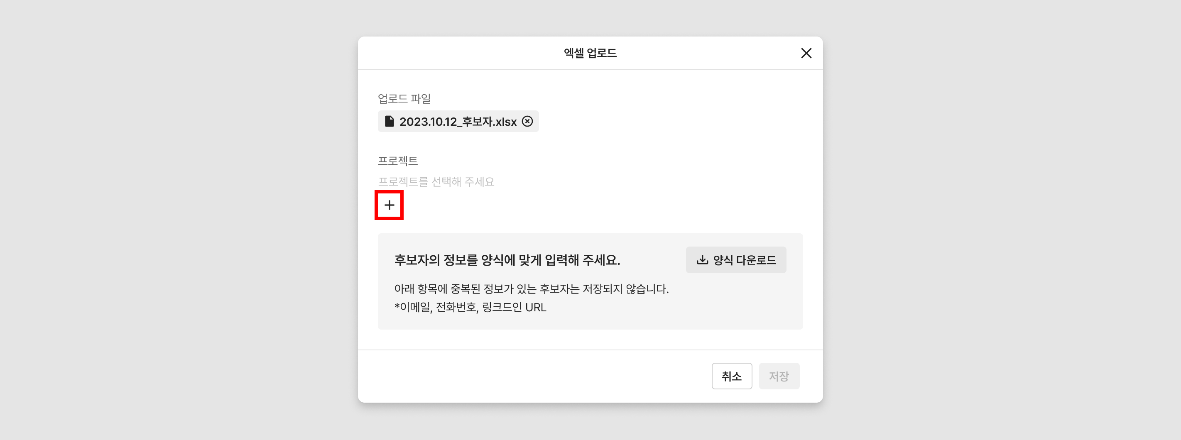This screenshot has width=1181, height=440.
Task: Click the 엑셀 업로드 dialog title
Action: [590, 53]
